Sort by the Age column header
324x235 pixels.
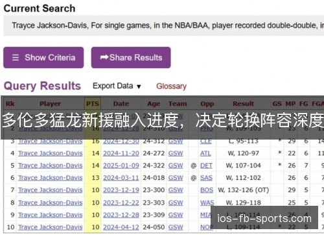(x=154, y=104)
